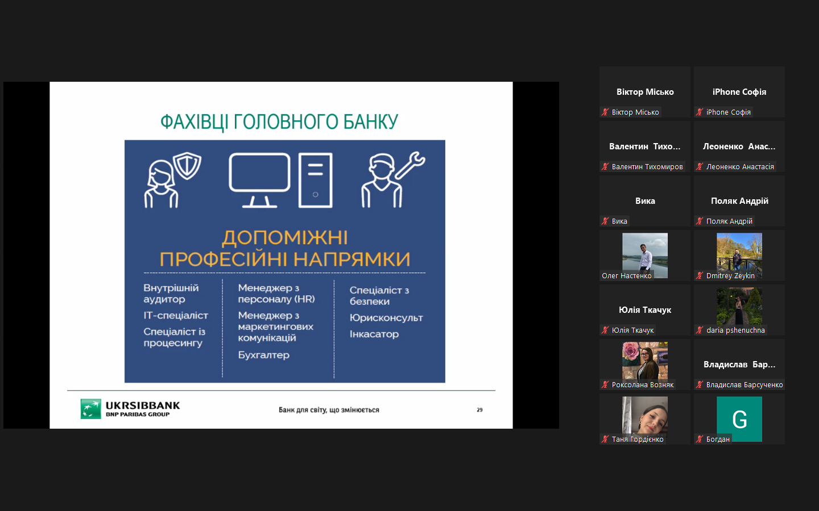
Task: Click the UKRSIBBANK green logo in slide footer
Action: [x=90, y=409]
